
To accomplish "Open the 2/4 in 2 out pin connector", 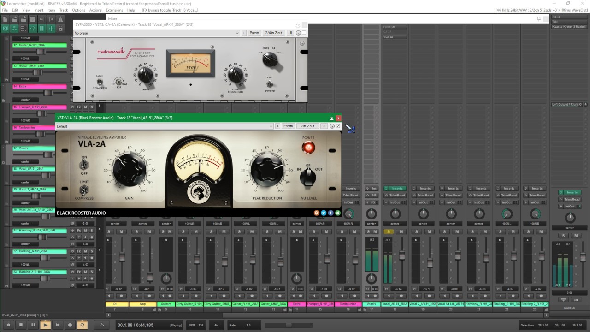I will tap(273, 33).
